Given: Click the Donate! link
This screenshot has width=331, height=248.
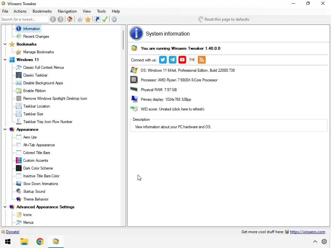Looking at the screenshot, I should (x=13, y=232).
